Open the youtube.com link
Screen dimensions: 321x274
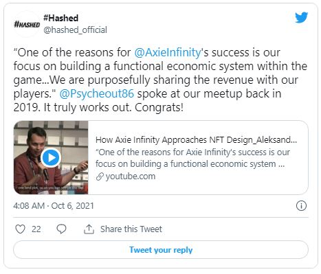tap(131, 176)
